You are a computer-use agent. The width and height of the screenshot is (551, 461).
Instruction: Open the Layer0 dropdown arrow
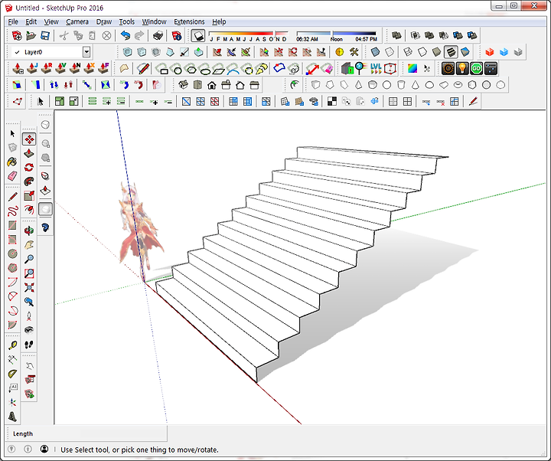86,52
